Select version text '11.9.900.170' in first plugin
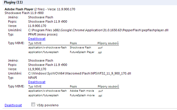177x110 pixels. pyautogui.click(x=37, y=26)
